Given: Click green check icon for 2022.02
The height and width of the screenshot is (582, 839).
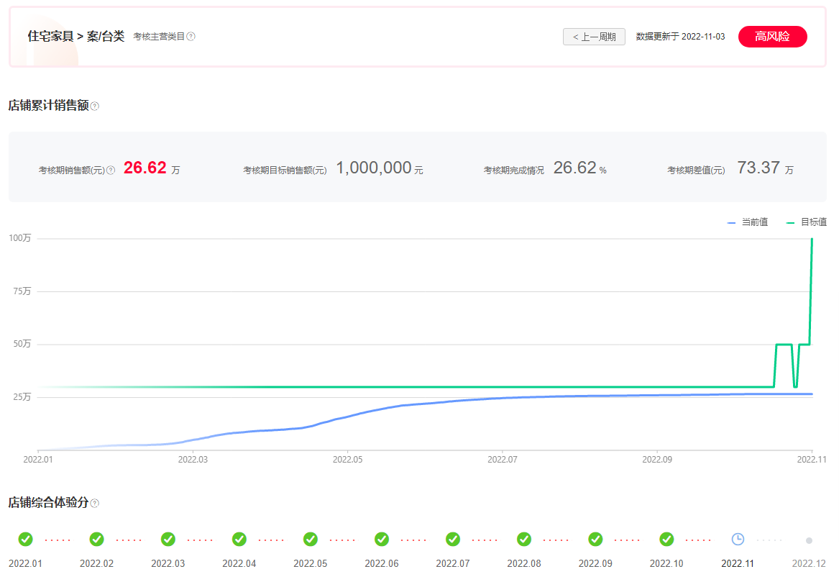Looking at the screenshot, I should [x=96, y=539].
